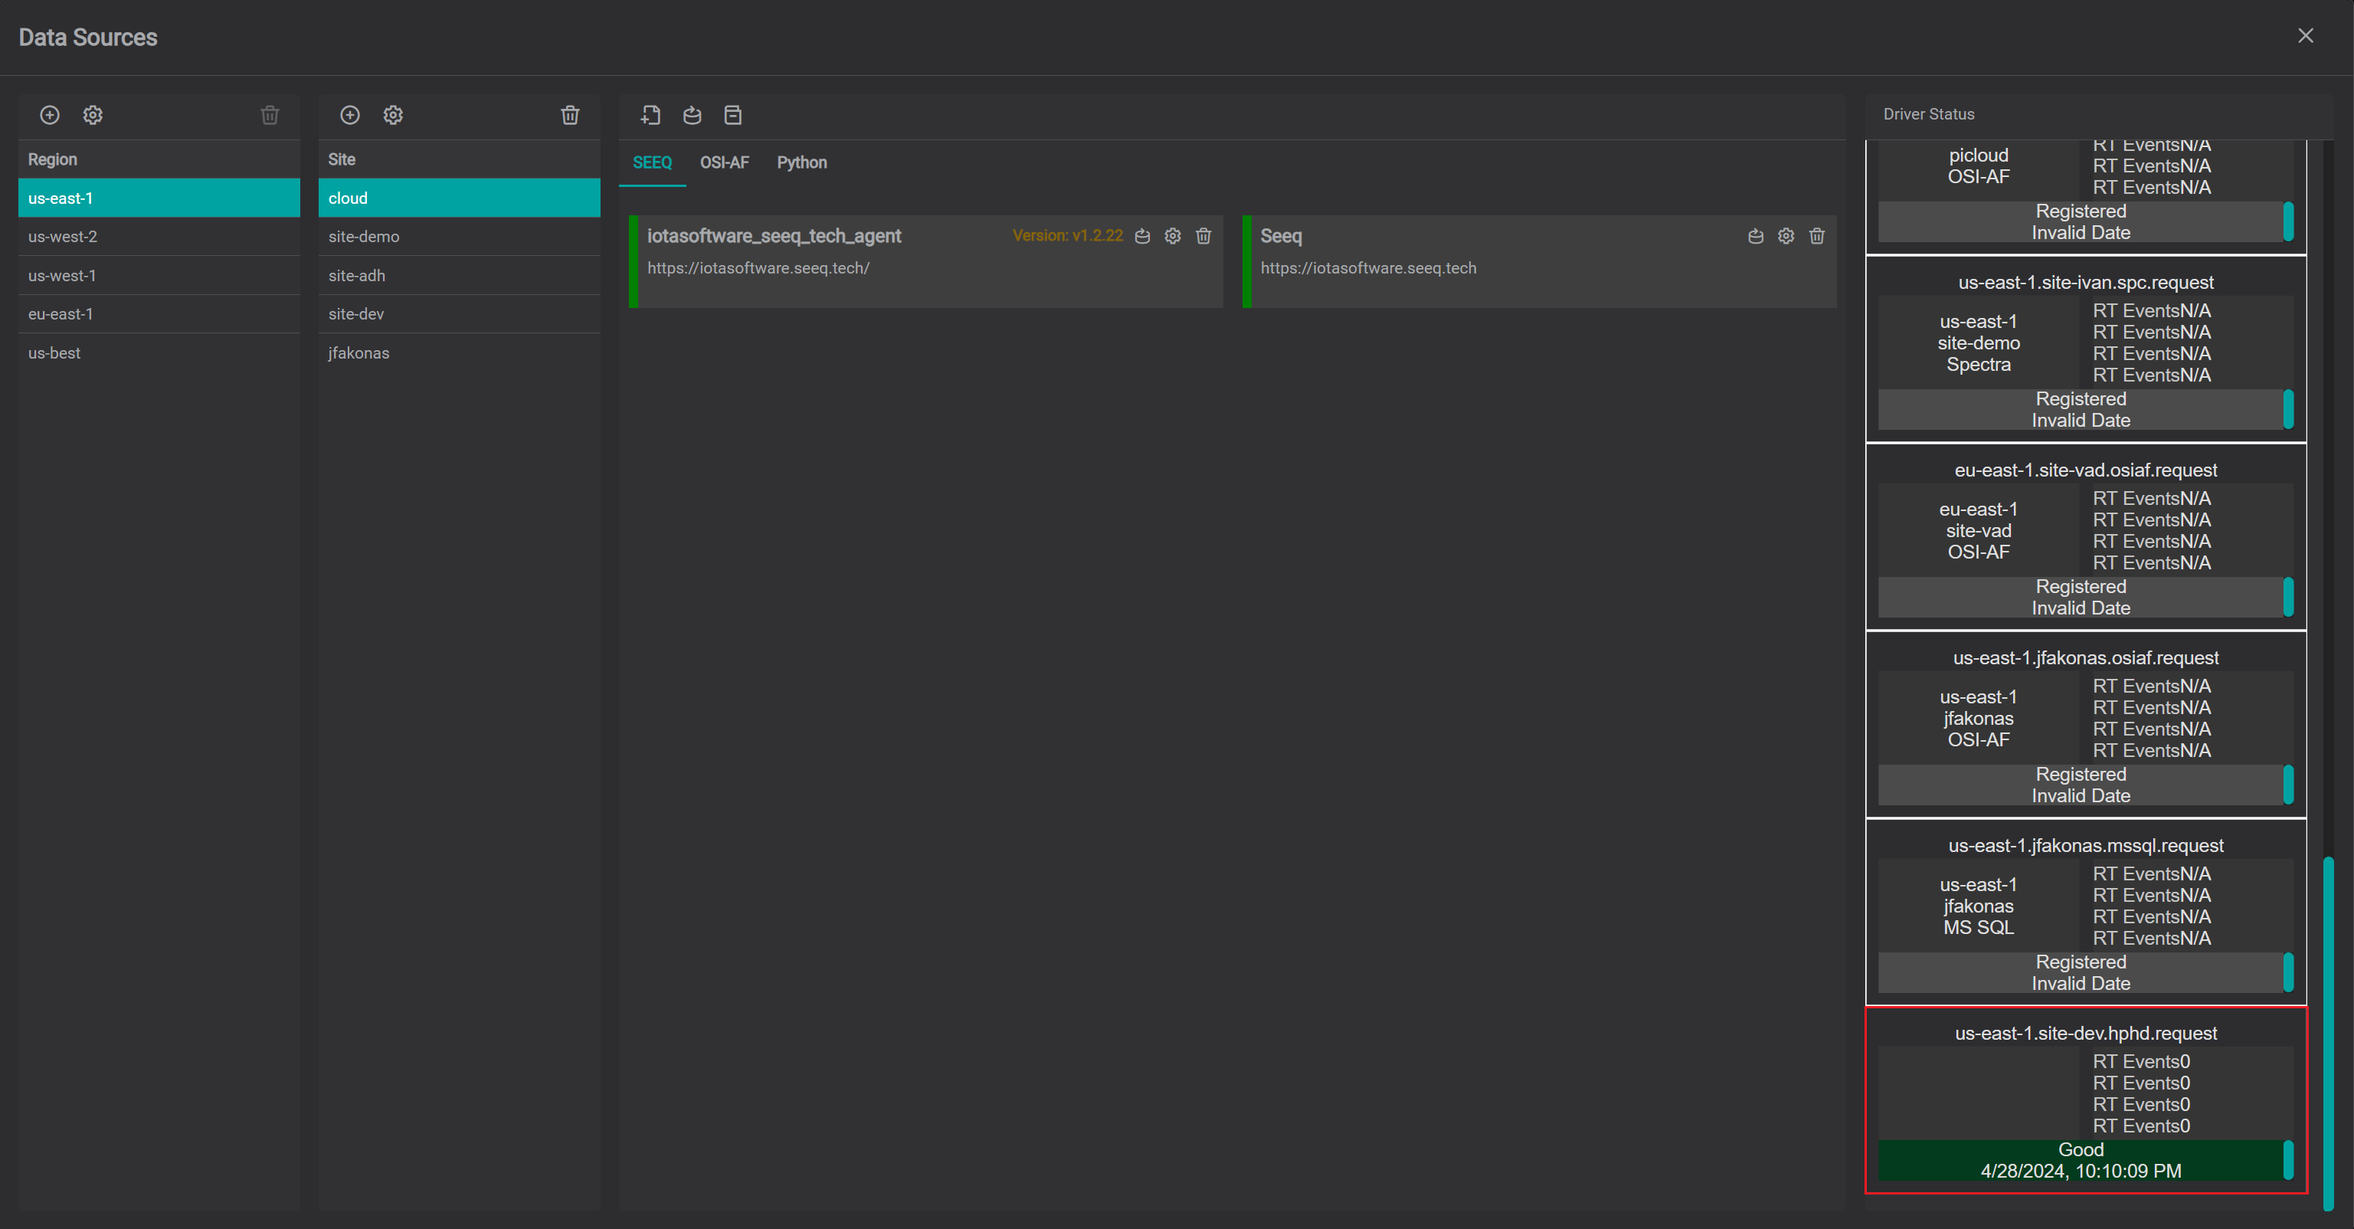Select the site-adh site
This screenshot has height=1229, width=2354.
tap(460, 276)
